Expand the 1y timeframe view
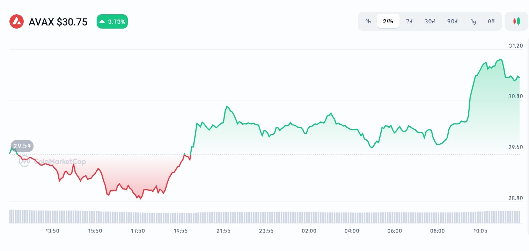The height and width of the screenshot is (251, 529). 473,21
